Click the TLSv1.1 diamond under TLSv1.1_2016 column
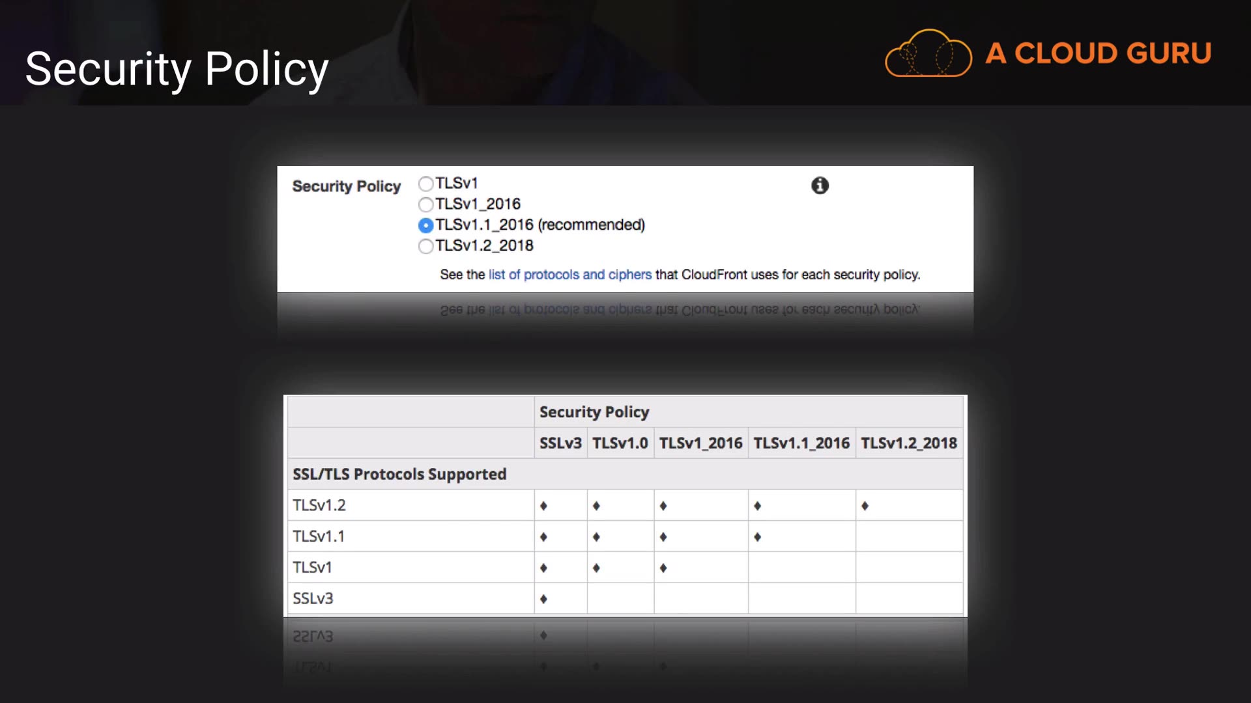 [757, 537]
